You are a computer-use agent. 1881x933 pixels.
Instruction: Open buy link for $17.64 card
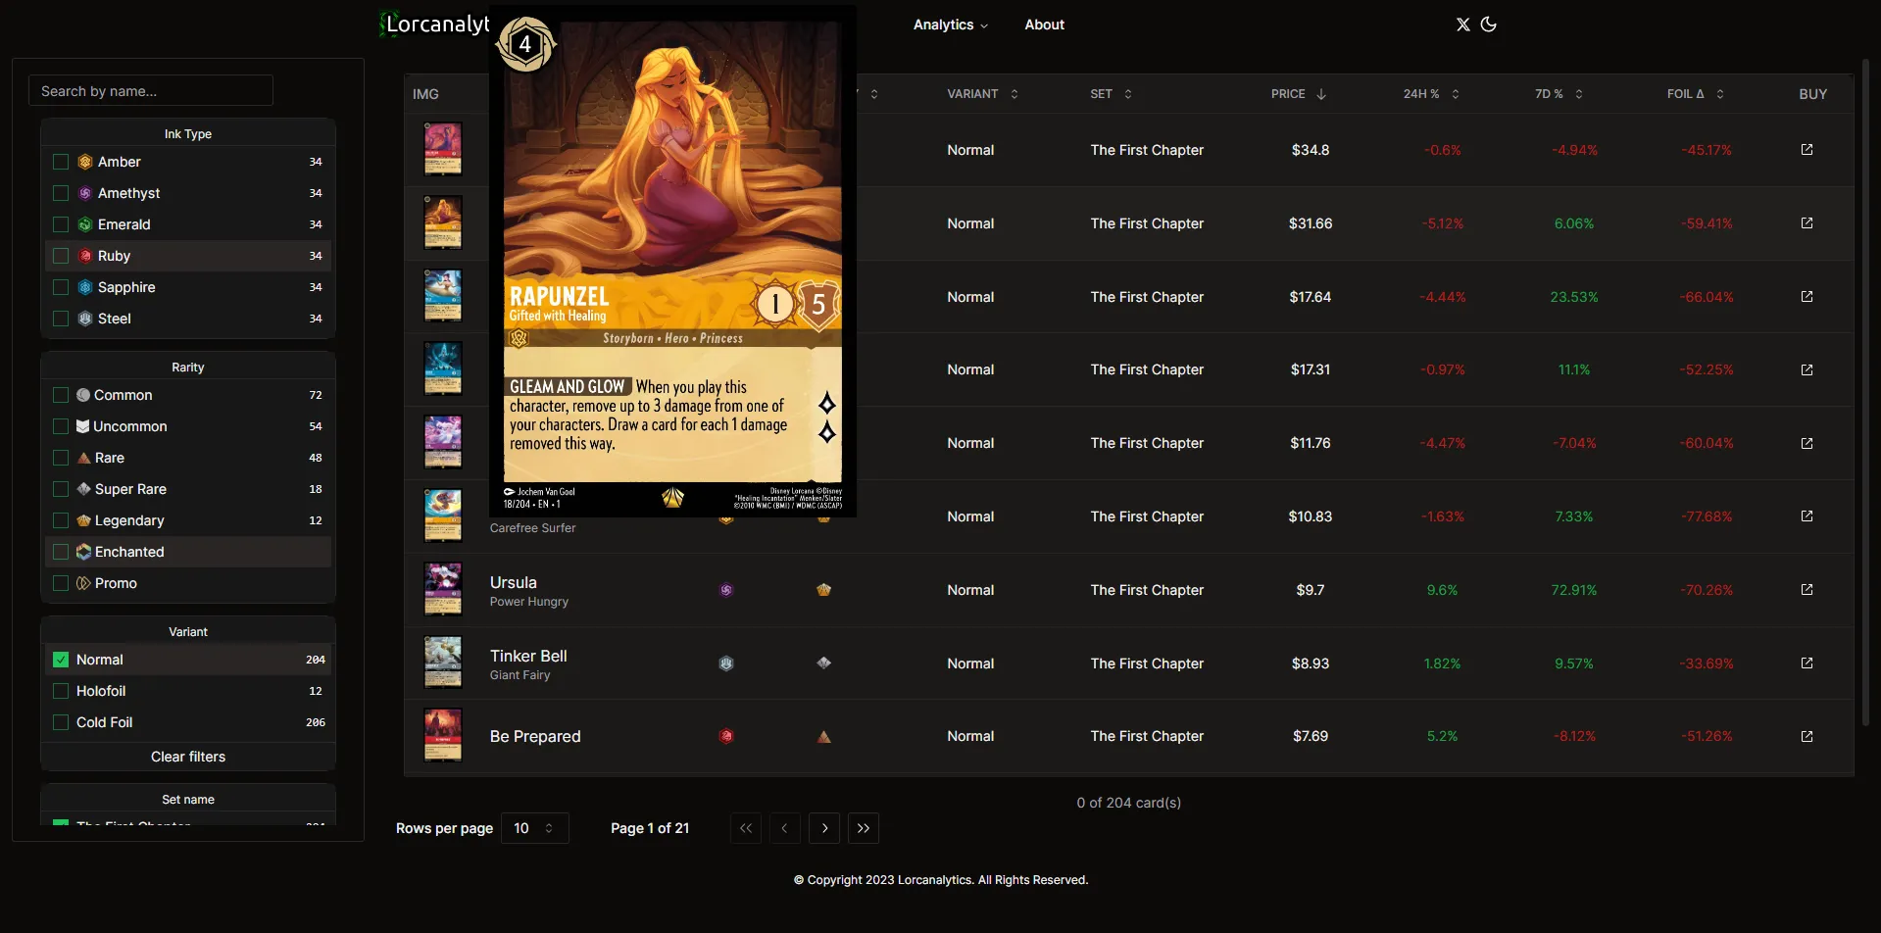click(1807, 297)
